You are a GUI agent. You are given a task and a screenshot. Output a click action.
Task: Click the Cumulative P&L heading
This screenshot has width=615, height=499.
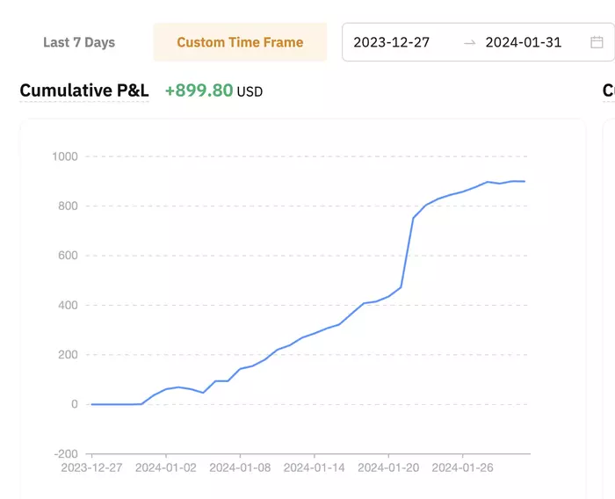[x=84, y=90]
